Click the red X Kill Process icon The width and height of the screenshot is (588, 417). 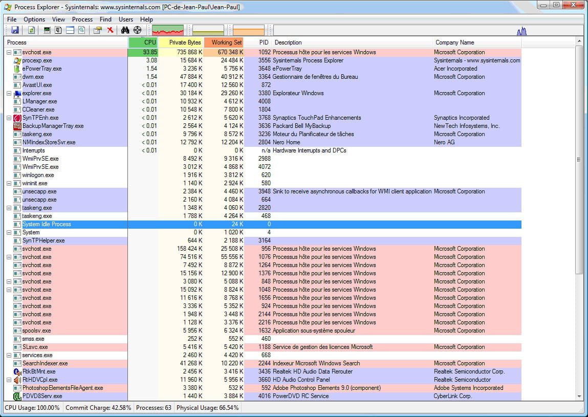110,30
